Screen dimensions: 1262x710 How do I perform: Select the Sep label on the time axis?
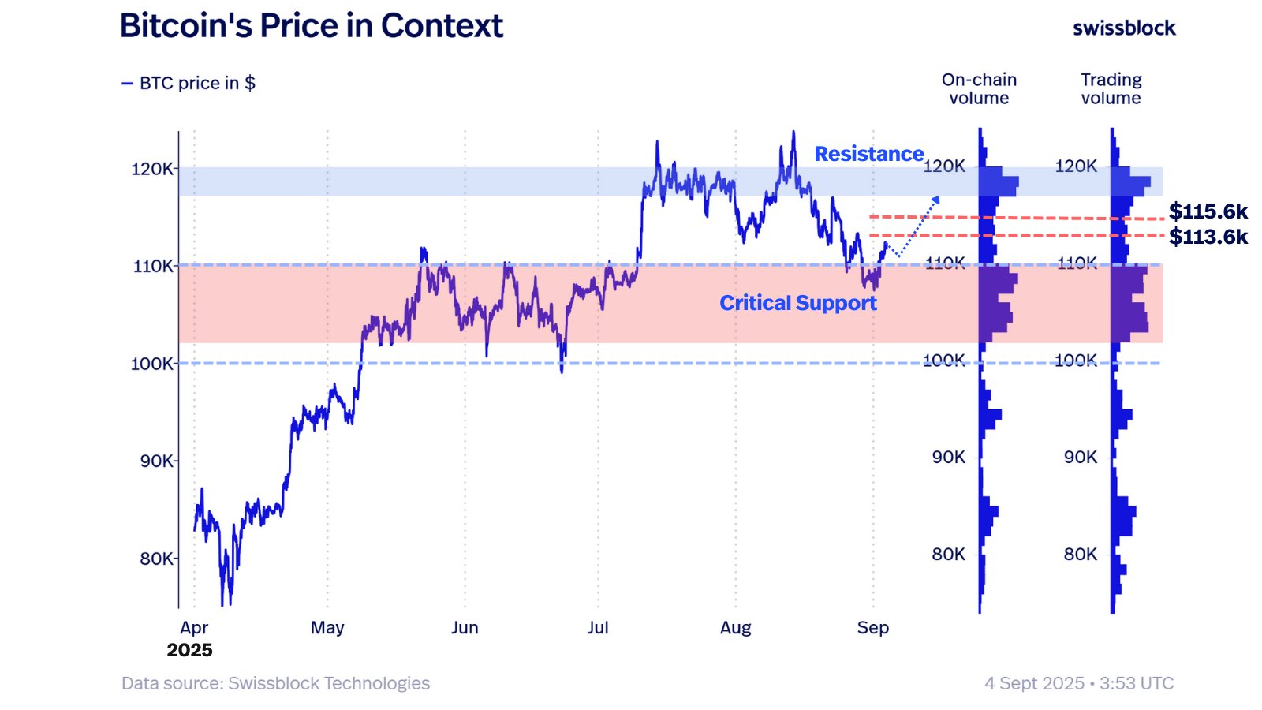(x=872, y=628)
